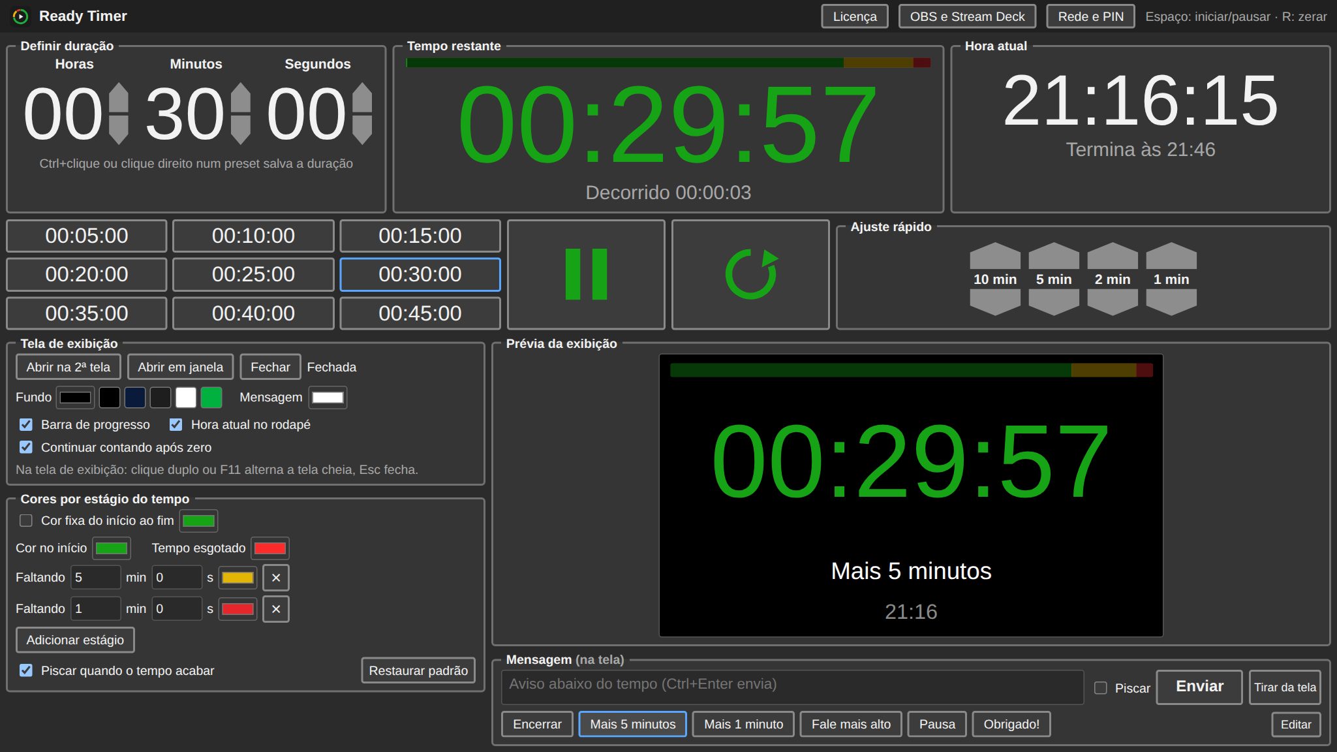This screenshot has height=752, width=1337.
Task: Choose the Mais 1 minuto quick message
Action: coord(743,724)
